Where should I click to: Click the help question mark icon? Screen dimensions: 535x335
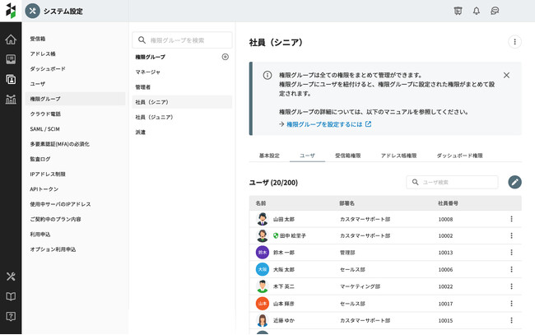[x=11, y=316]
